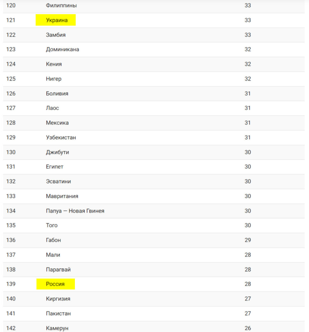Click the highlighted Украина country name
Screen dimensions: 309x332
[57, 20]
